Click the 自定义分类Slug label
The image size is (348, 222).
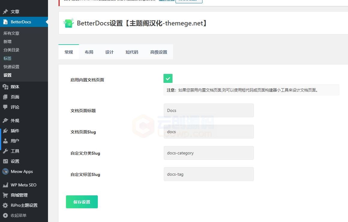pyautogui.click(x=85, y=153)
